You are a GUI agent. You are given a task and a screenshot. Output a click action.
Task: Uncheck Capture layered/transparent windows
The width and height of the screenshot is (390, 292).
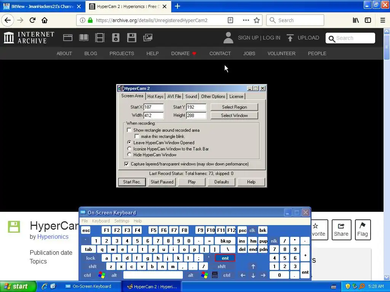pos(126,164)
